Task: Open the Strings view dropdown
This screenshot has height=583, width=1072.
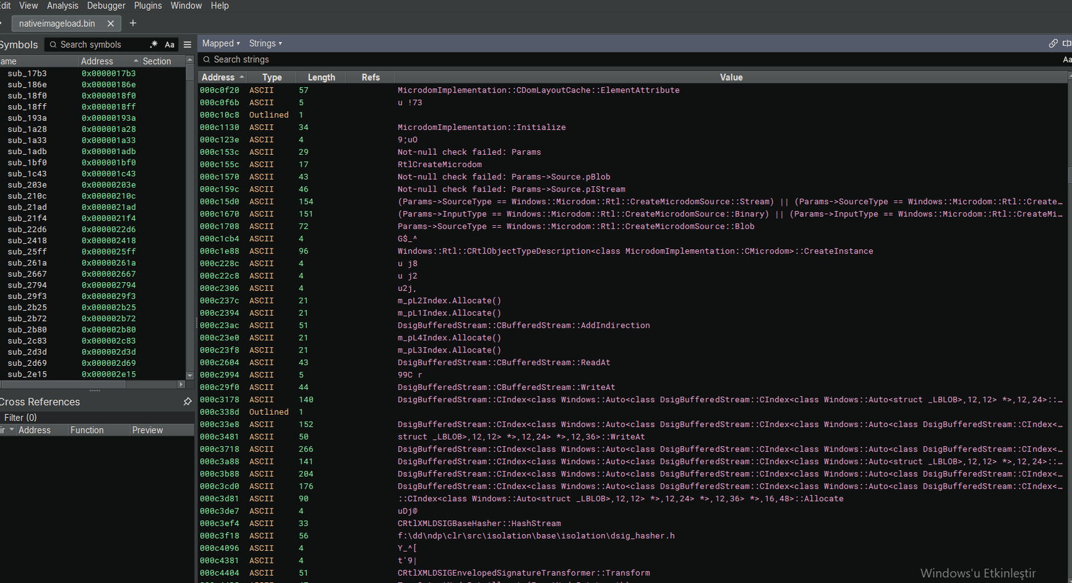Action: (265, 44)
